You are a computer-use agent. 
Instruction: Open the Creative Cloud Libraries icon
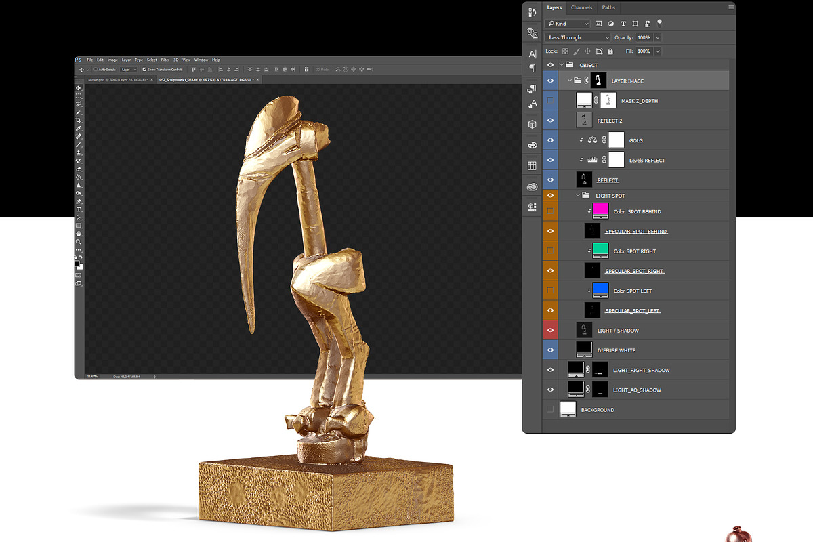(532, 187)
